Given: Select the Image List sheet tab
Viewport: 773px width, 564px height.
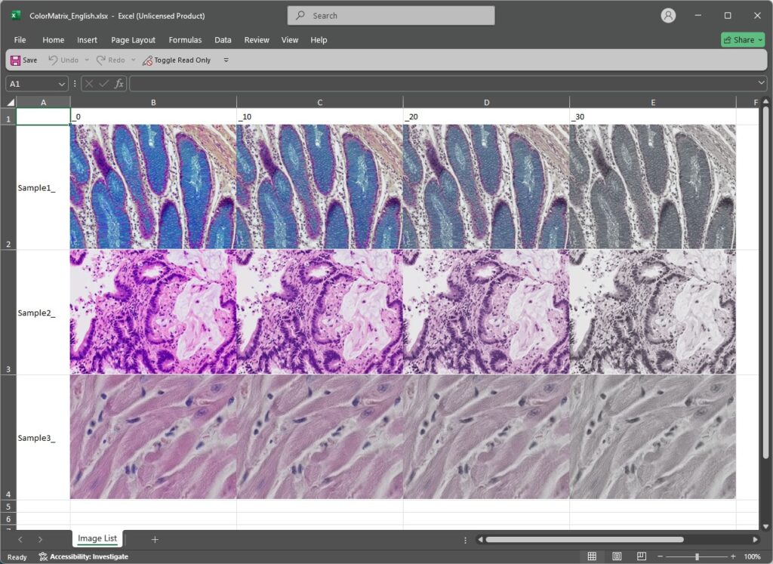Looking at the screenshot, I should pyautogui.click(x=97, y=538).
